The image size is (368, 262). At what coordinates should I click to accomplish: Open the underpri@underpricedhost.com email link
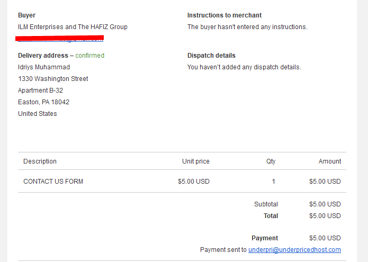[x=294, y=250]
